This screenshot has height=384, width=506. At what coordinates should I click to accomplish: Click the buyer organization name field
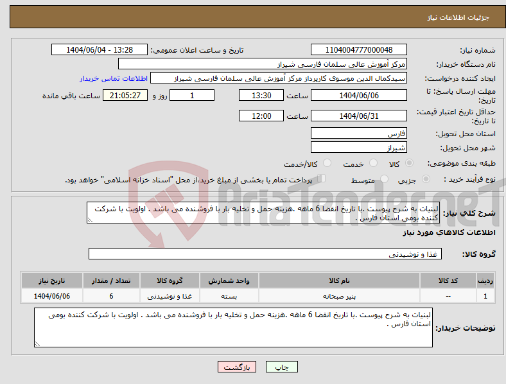coord(263,64)
